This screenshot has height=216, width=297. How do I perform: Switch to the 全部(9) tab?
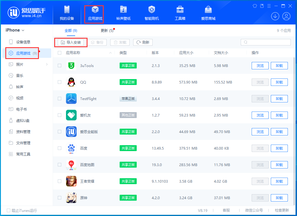click(x=71, y=30)
